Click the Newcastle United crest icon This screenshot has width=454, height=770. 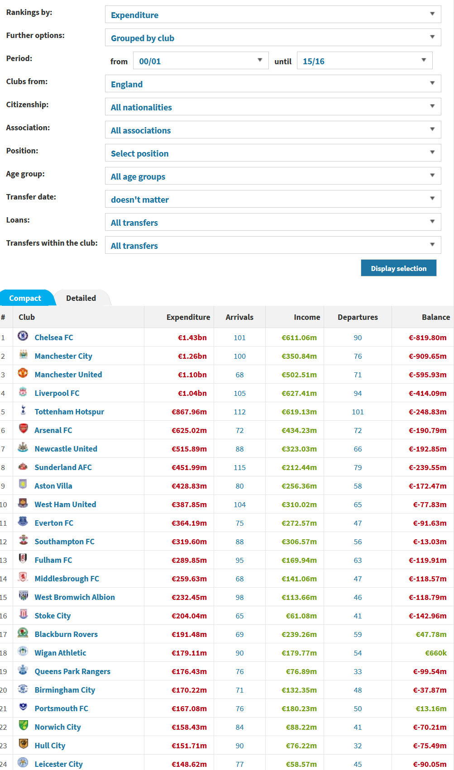[23, 447]
